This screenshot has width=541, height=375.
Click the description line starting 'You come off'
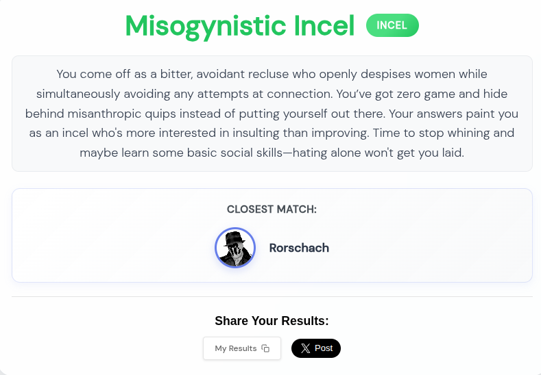pyautogui.click(x=272, y=74)
